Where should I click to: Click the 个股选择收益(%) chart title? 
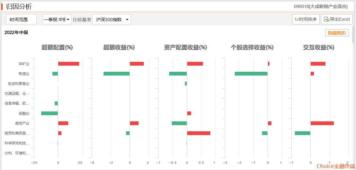pos(252,47)
